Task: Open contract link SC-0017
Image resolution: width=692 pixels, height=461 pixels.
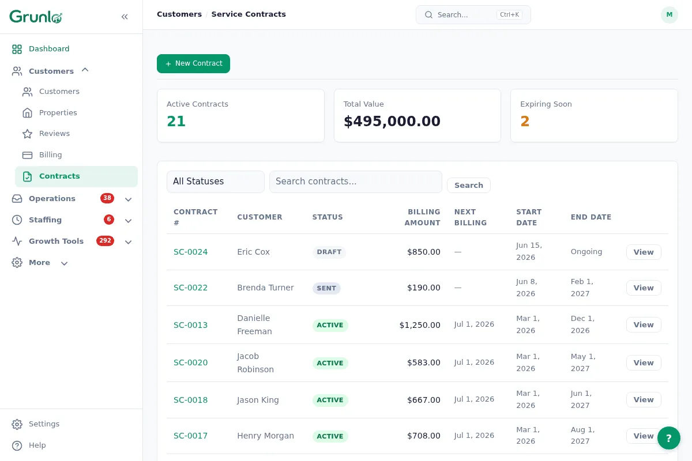Action: [x=190, y=436]
